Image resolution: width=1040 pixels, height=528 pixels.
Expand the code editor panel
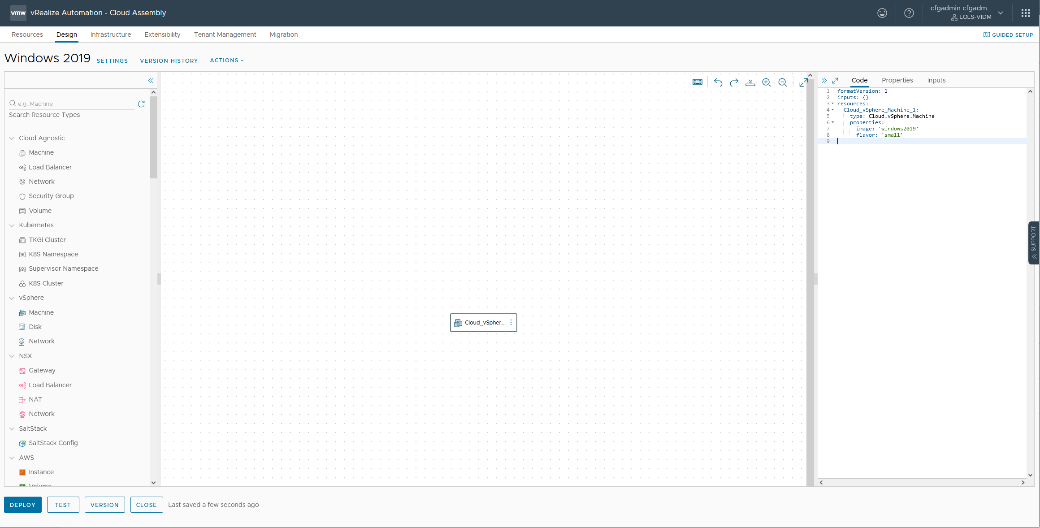(x=835, y=81)
